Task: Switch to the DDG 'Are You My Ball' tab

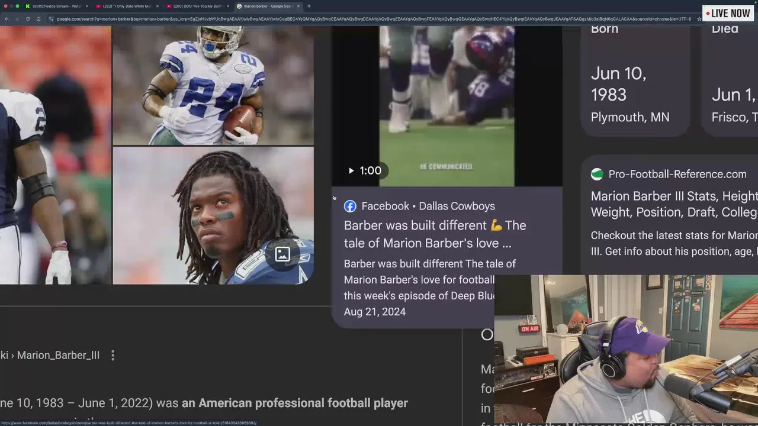Action: coord(197,6)
